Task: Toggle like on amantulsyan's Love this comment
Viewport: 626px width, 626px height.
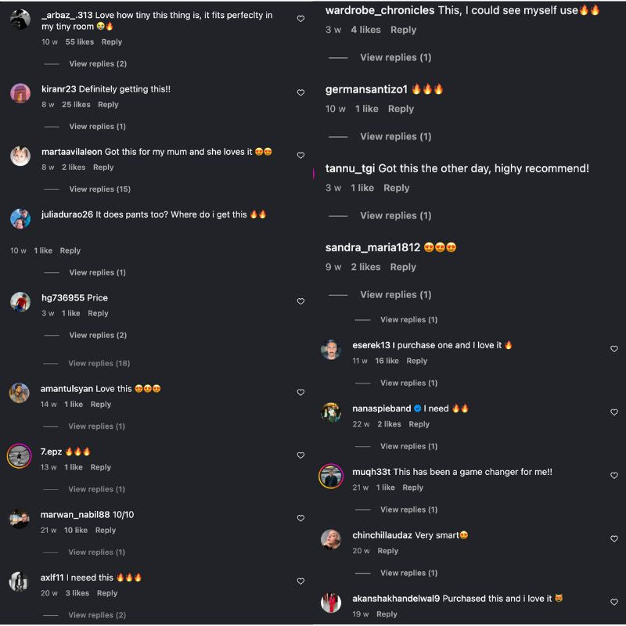Action: pyautogui.click(x=300, y=392)
